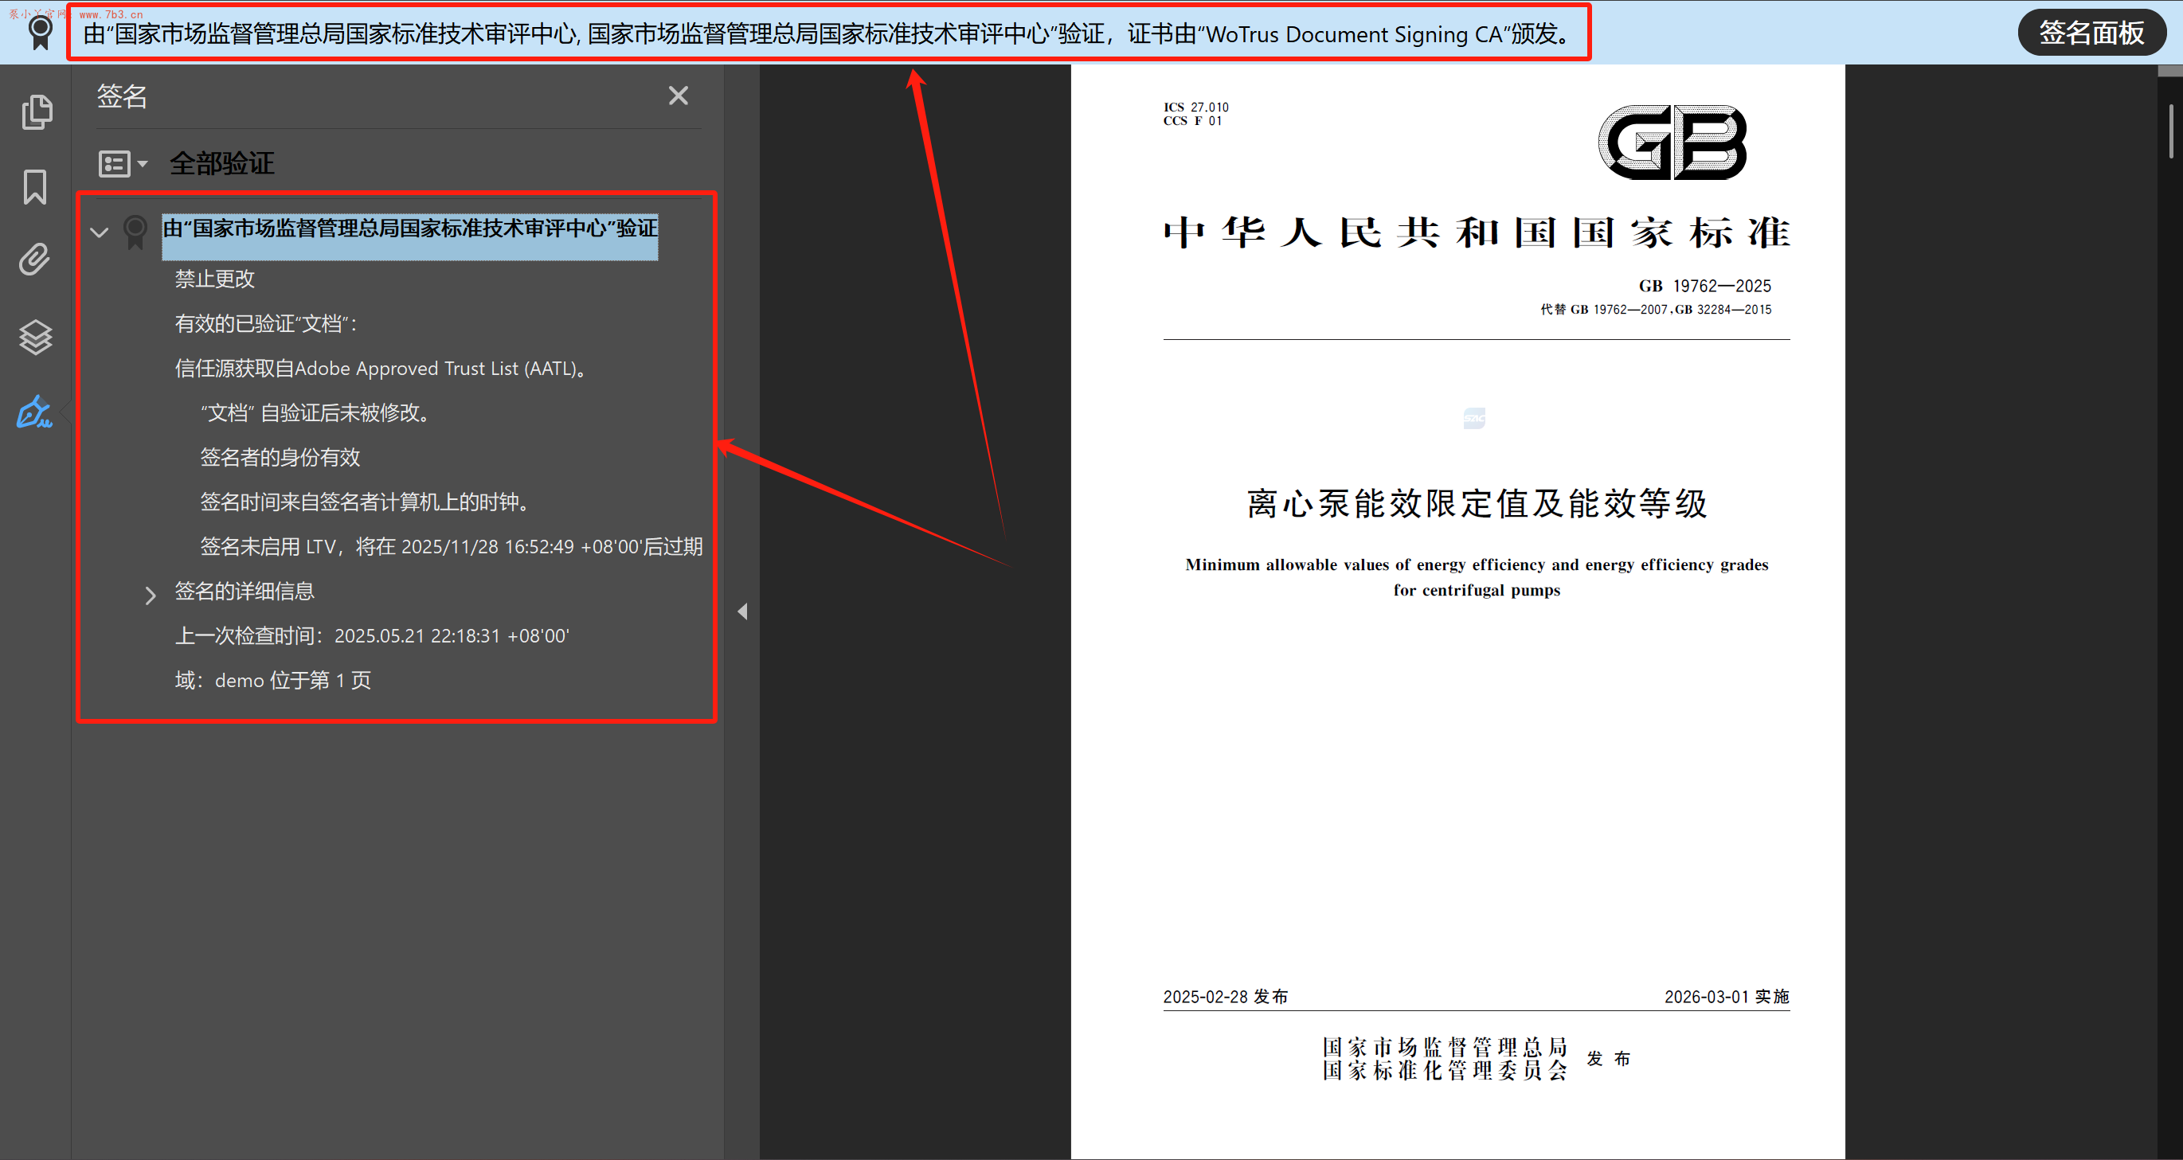
Task: Click the vertical scrollbar thumb of document
Action: (2171, 131)
